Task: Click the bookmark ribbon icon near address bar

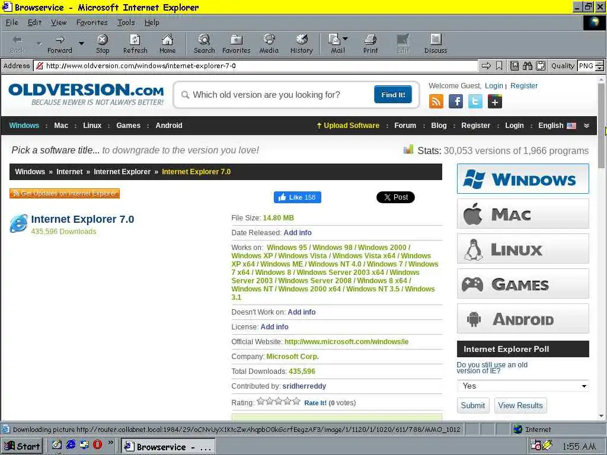Action: pos(499,66)
